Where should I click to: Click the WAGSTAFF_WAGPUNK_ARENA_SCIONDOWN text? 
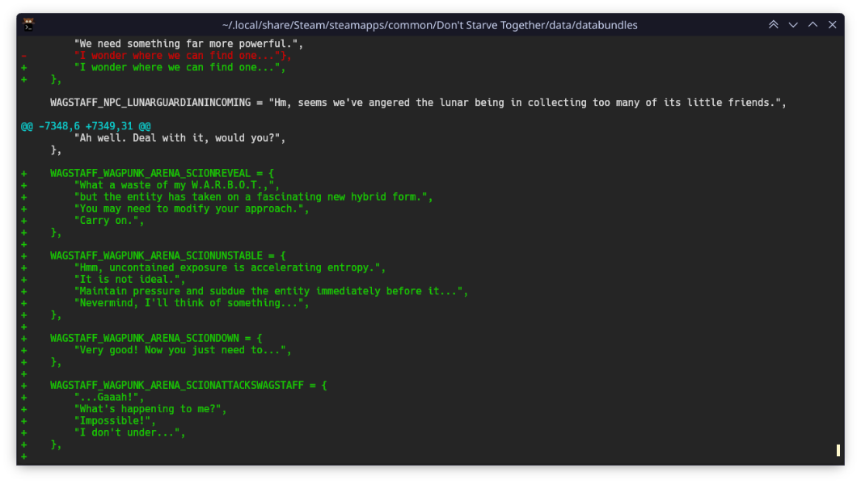click(x=155, y=338)
